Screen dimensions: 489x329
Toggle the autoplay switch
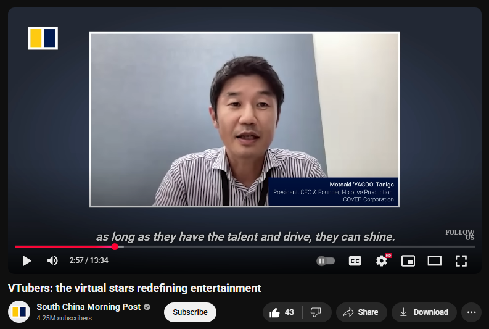326,261
